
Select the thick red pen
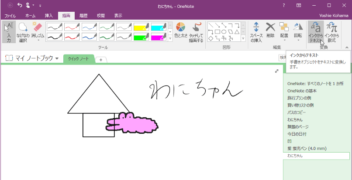[72, 37]
